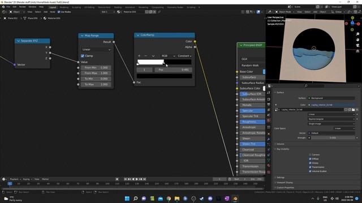Viewport: 362px width, 203px height.
Task: Click the red X axis gizmo ball
Action: point(358,24)
